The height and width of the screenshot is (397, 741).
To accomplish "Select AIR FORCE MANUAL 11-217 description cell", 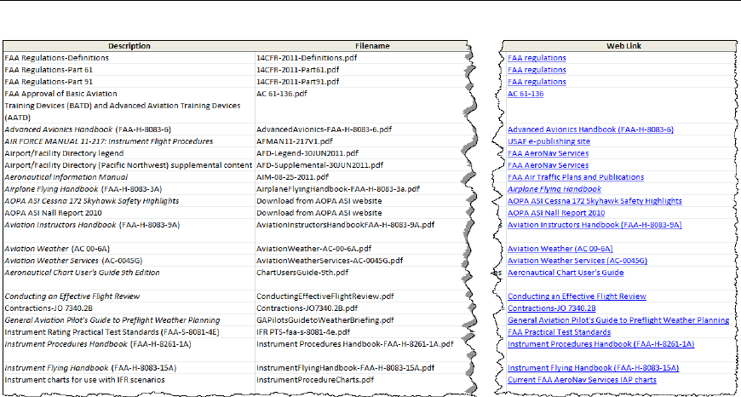I will pyautogui.click(x=109, y=141).
